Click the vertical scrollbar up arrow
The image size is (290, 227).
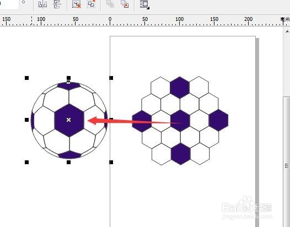click(287, 31)
